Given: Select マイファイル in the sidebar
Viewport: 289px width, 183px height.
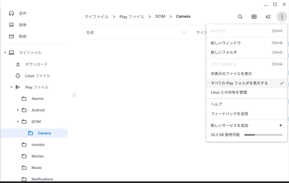Looking at the screenshot, I should click(x=30, y=53).
